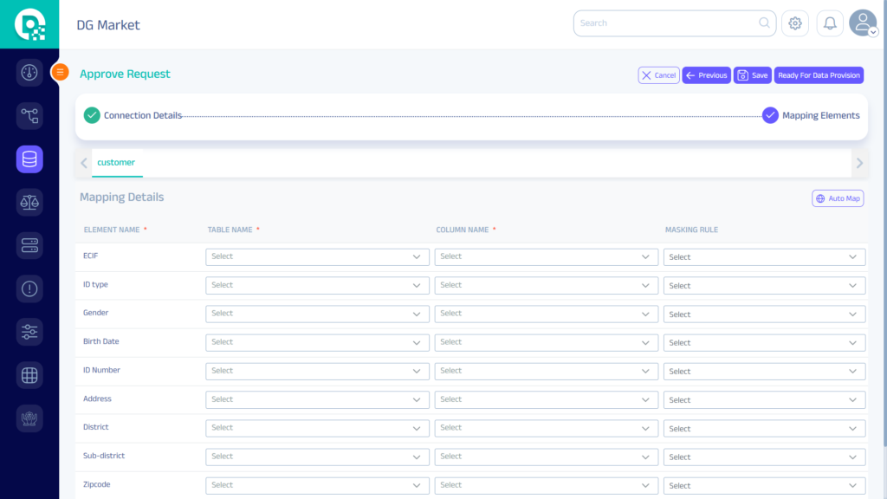Open the user profile avatar menu
This screenshot has height=499, width=887.
(x=863, y=23)
